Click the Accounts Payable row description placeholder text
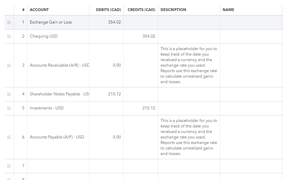This screenshot has height=180, width=283. pyautogui.click(x=189, y=137)
